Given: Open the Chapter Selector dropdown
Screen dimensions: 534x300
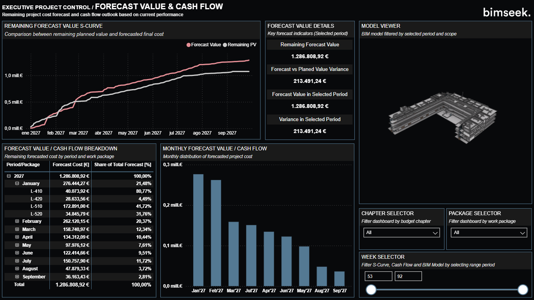Looking at the screenshot, I should coord(401,233).
